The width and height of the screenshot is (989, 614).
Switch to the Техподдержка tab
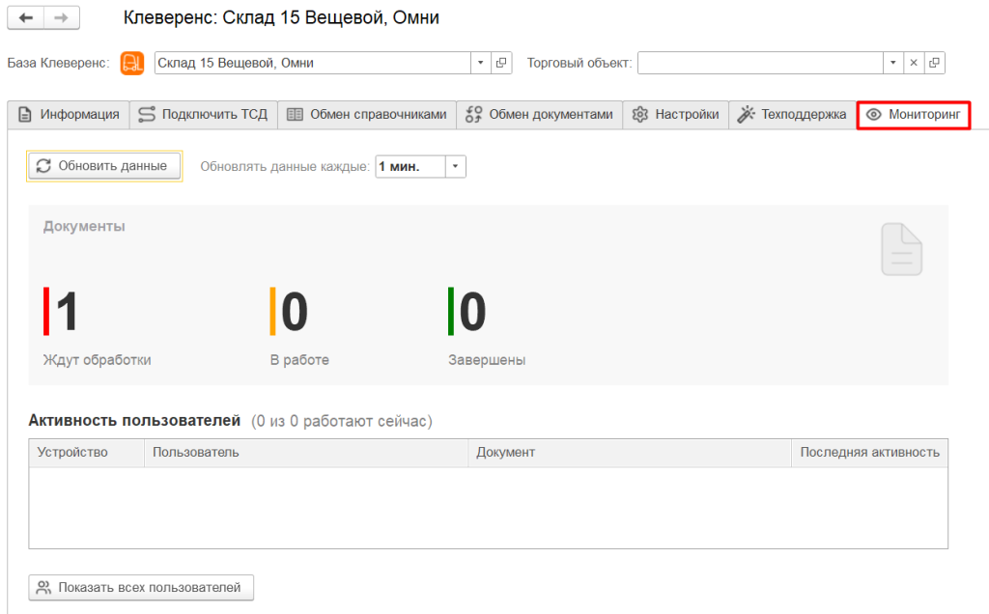(792, 114)
